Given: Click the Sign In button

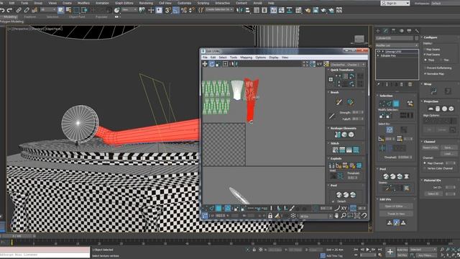Looking at the screenshot, I should pyautogui.click(x=395, y=3).
